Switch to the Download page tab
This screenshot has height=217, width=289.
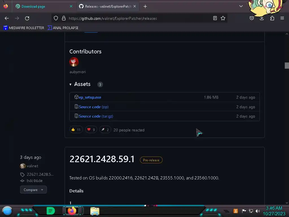tap(44, 6)
